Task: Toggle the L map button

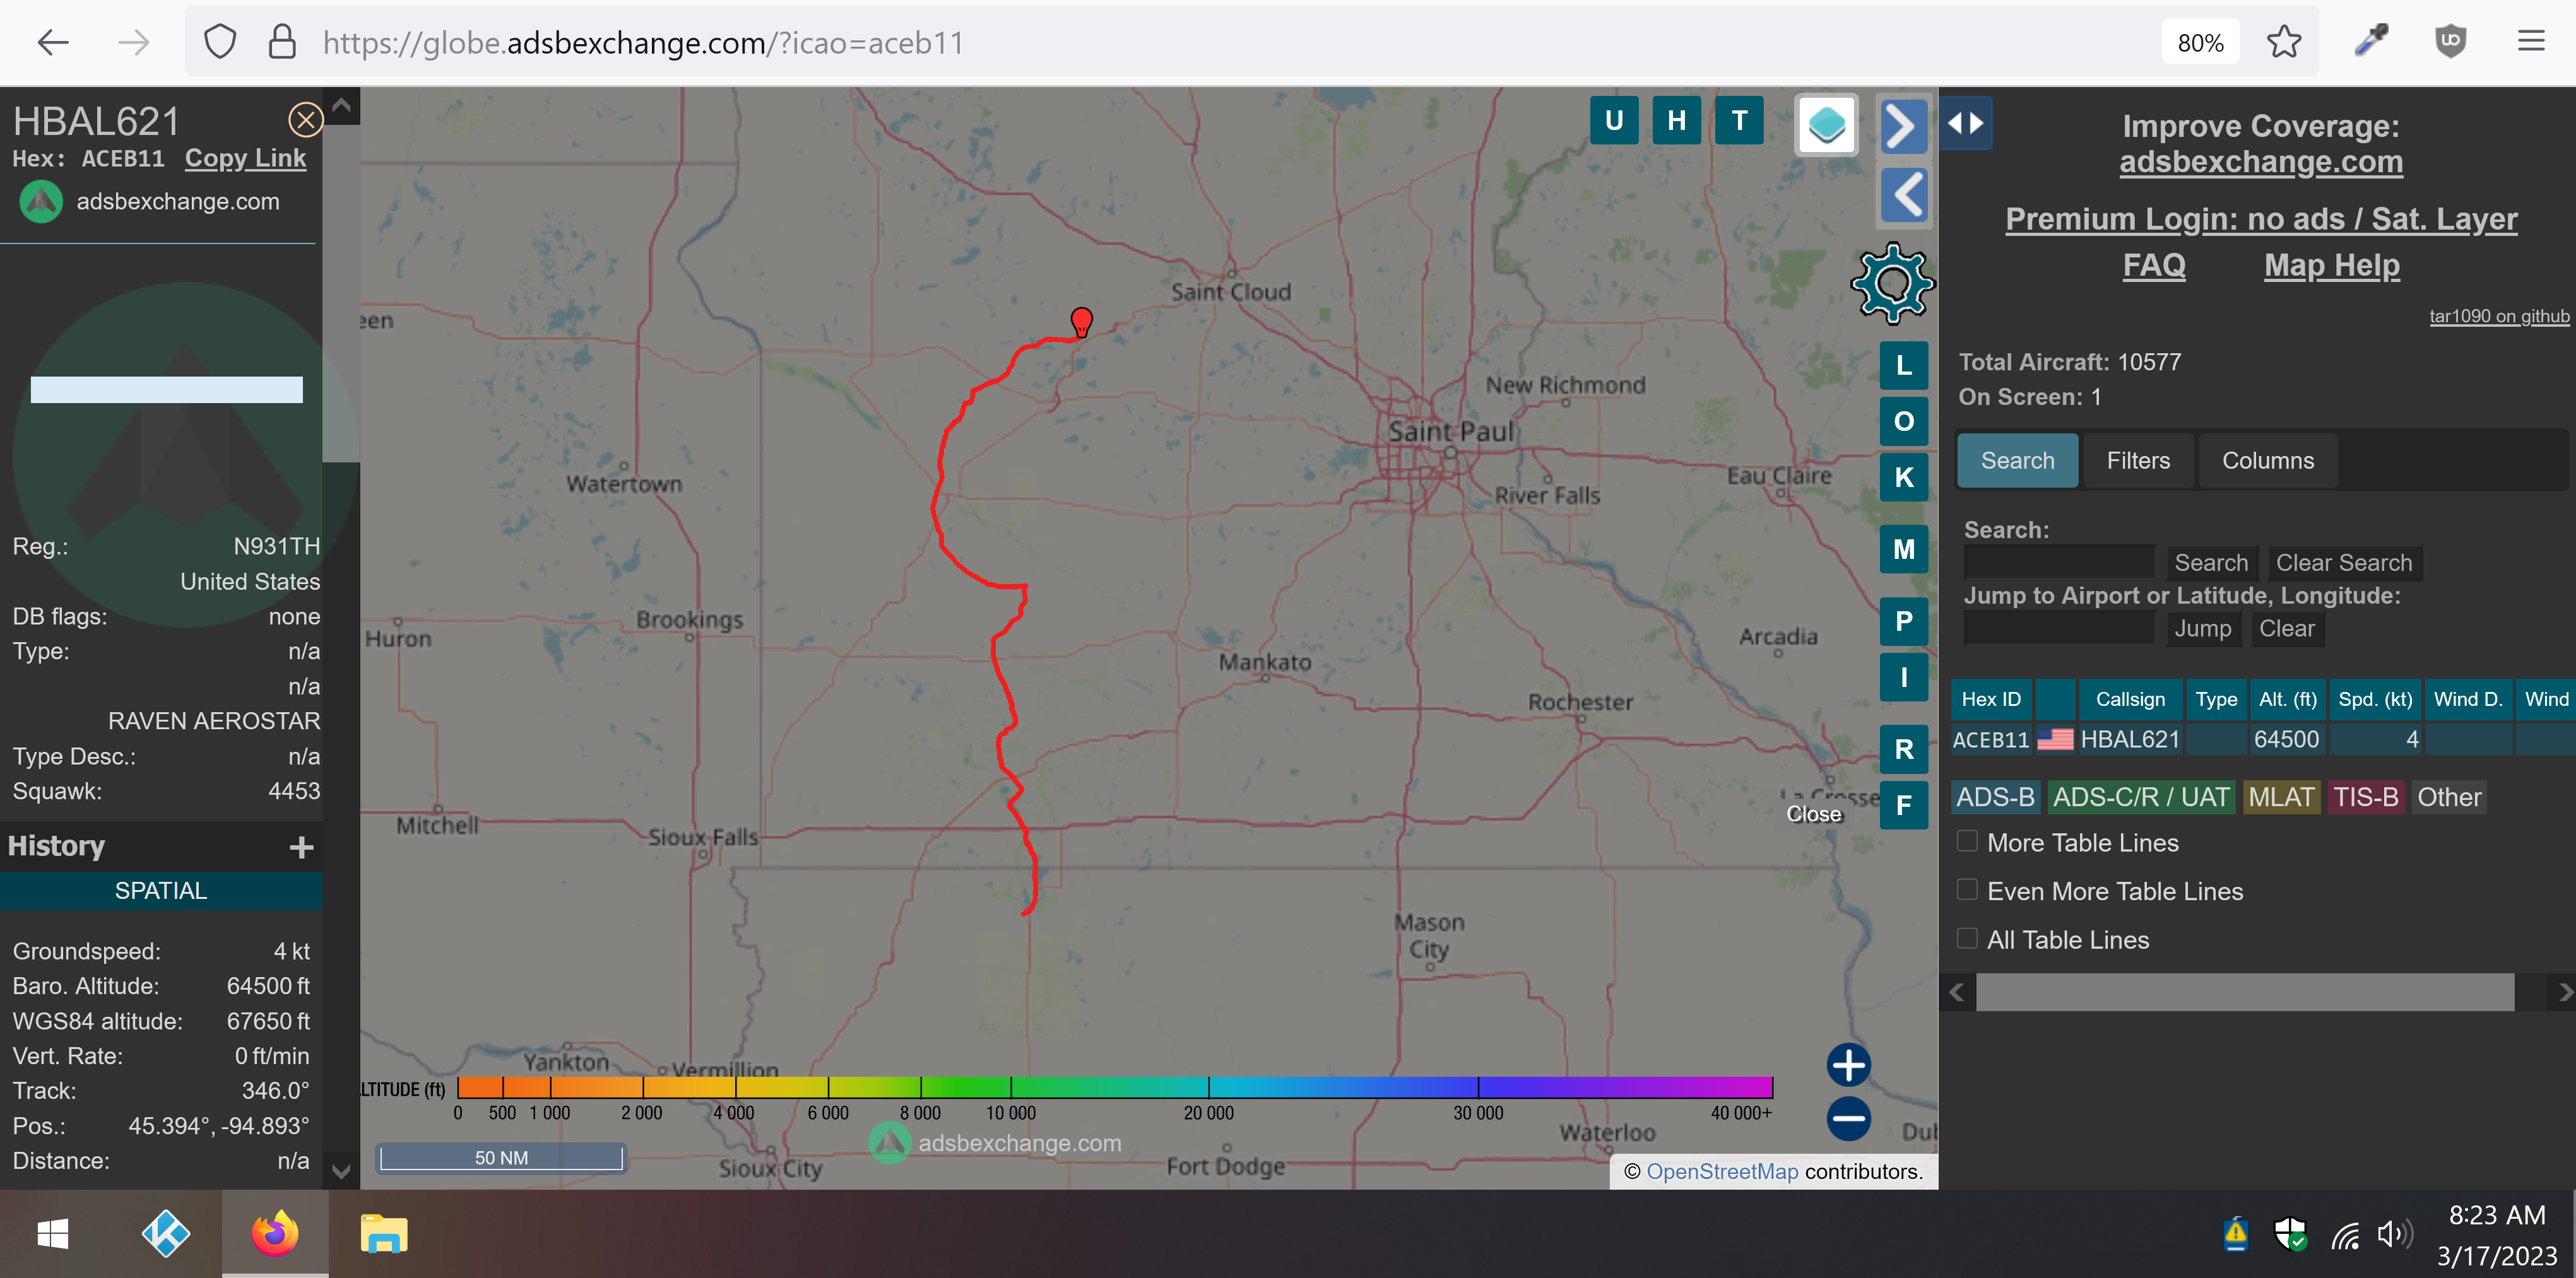Action: coord(1904,366)
